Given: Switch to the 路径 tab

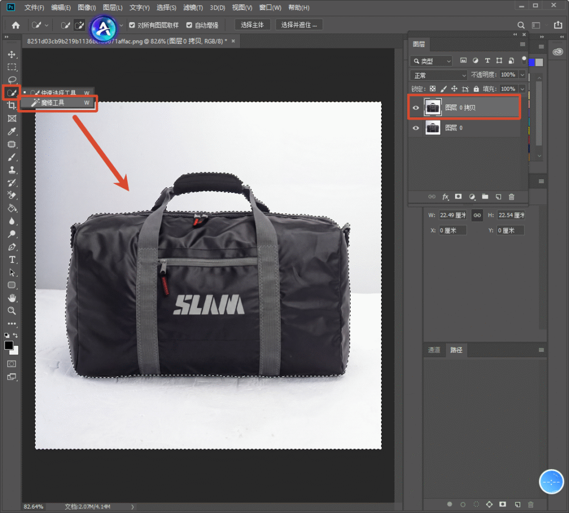Looking at the screenshot, I should tap(456, 350).
